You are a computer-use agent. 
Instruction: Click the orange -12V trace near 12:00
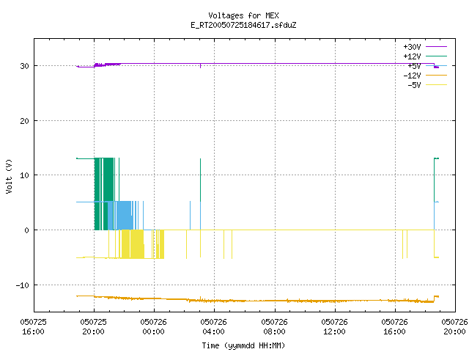click(x=335, y=301)
